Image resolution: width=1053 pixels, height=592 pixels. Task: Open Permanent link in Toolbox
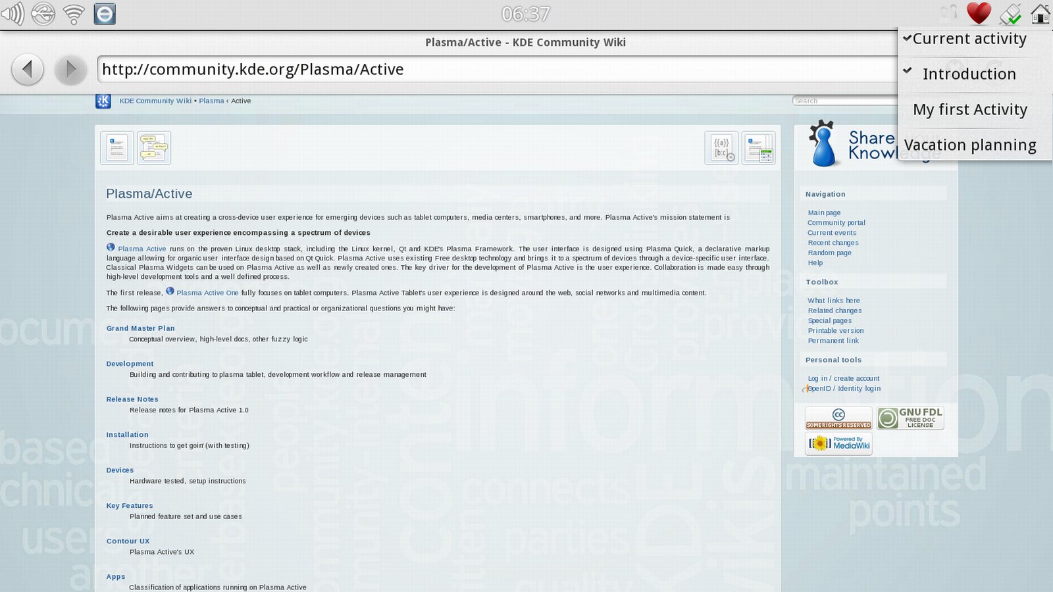(x=833, y=340)
